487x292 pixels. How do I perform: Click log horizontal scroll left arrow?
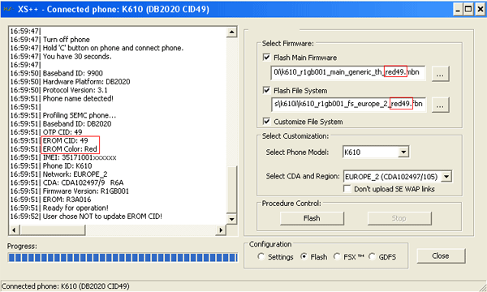(14, 230)
